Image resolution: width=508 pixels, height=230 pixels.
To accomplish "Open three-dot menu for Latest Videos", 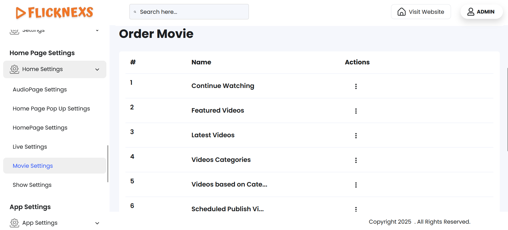I will [x=356, y=136].
